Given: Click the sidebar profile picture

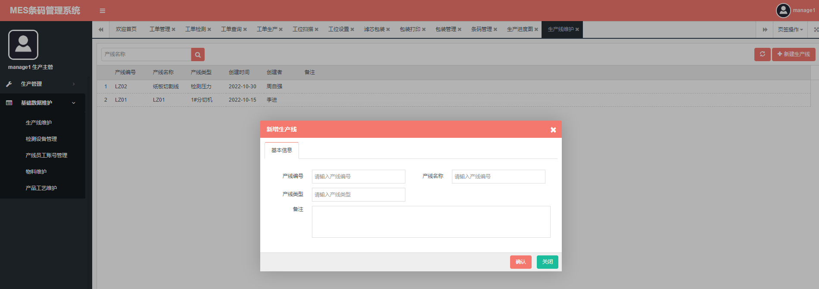Looking at the screenshot, I should point(23,45).
